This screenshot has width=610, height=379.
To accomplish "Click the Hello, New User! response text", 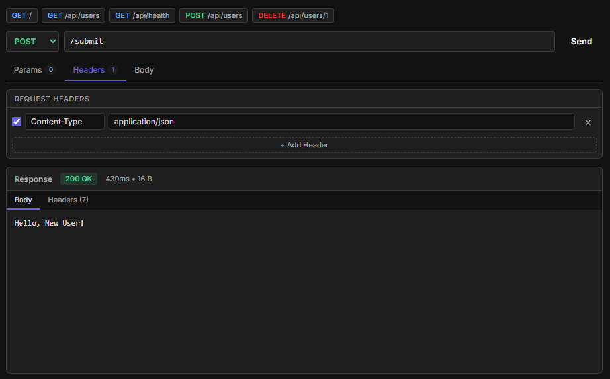I will 49,224.
